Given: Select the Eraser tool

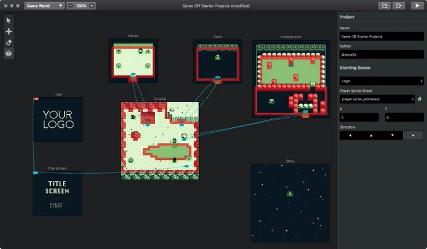Looking at the screenshot, I should [9, 43].
